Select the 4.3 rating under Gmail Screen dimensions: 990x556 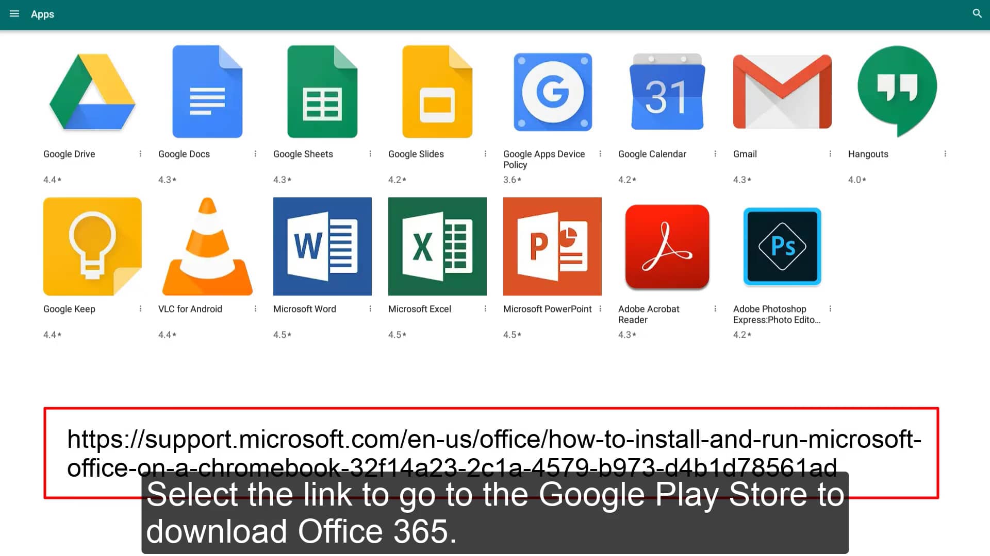click(x=742, y=180)
